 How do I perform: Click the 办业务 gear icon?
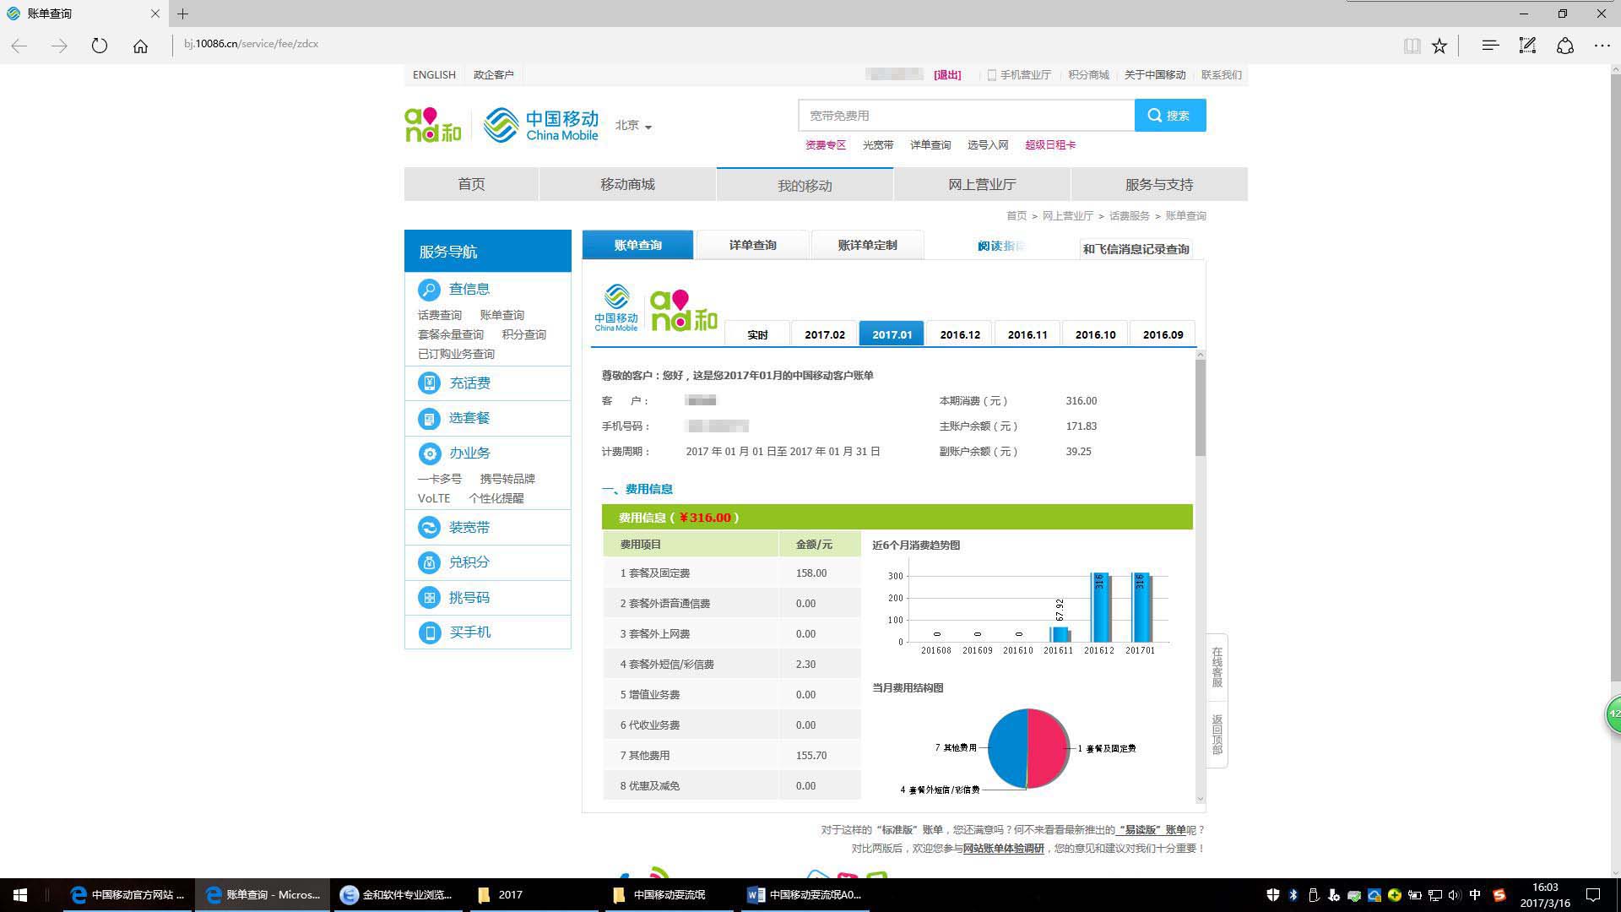pos(429,453)
